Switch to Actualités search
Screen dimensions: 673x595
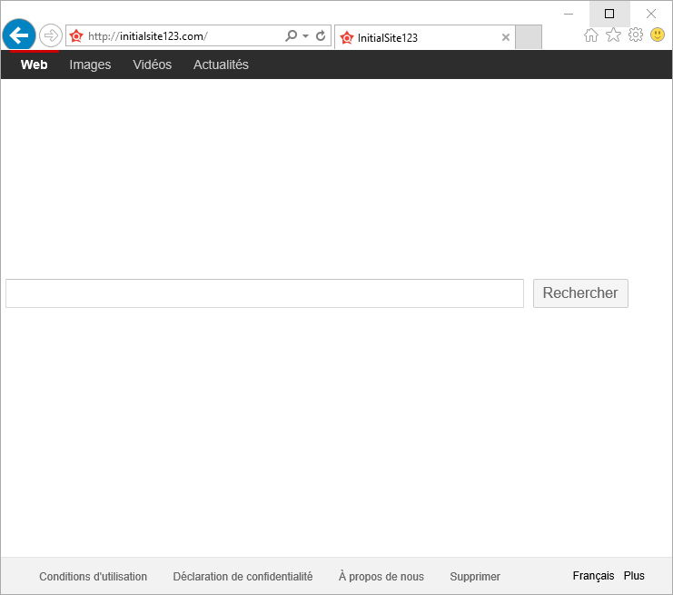click(221, 64)
